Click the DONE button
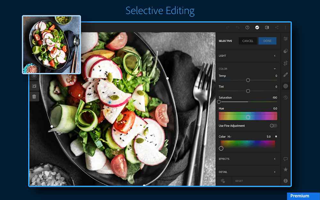The width and height of the screenshot is (320, 200). point(267,41)
